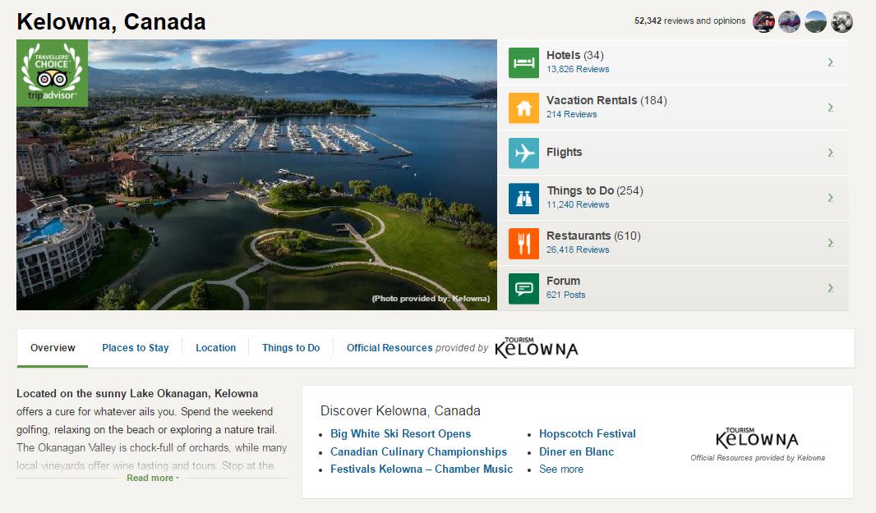The height and width of the screenshot is (513, 876).
Task: Open the Hotels (34) link
Action: click(575, 55)
